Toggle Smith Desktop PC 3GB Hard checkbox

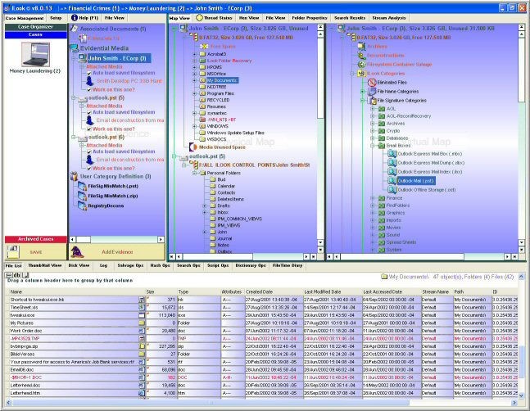pyautogui.click(x=90, y=82)
